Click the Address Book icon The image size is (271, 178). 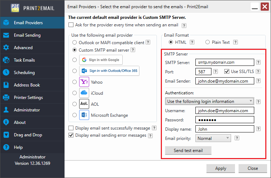[x=6, y=85]
